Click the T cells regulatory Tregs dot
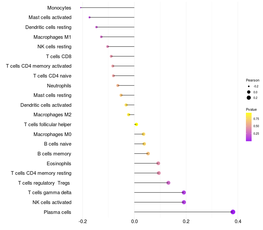The height and width of the screenshot is (230, 263). pos(168,183)
